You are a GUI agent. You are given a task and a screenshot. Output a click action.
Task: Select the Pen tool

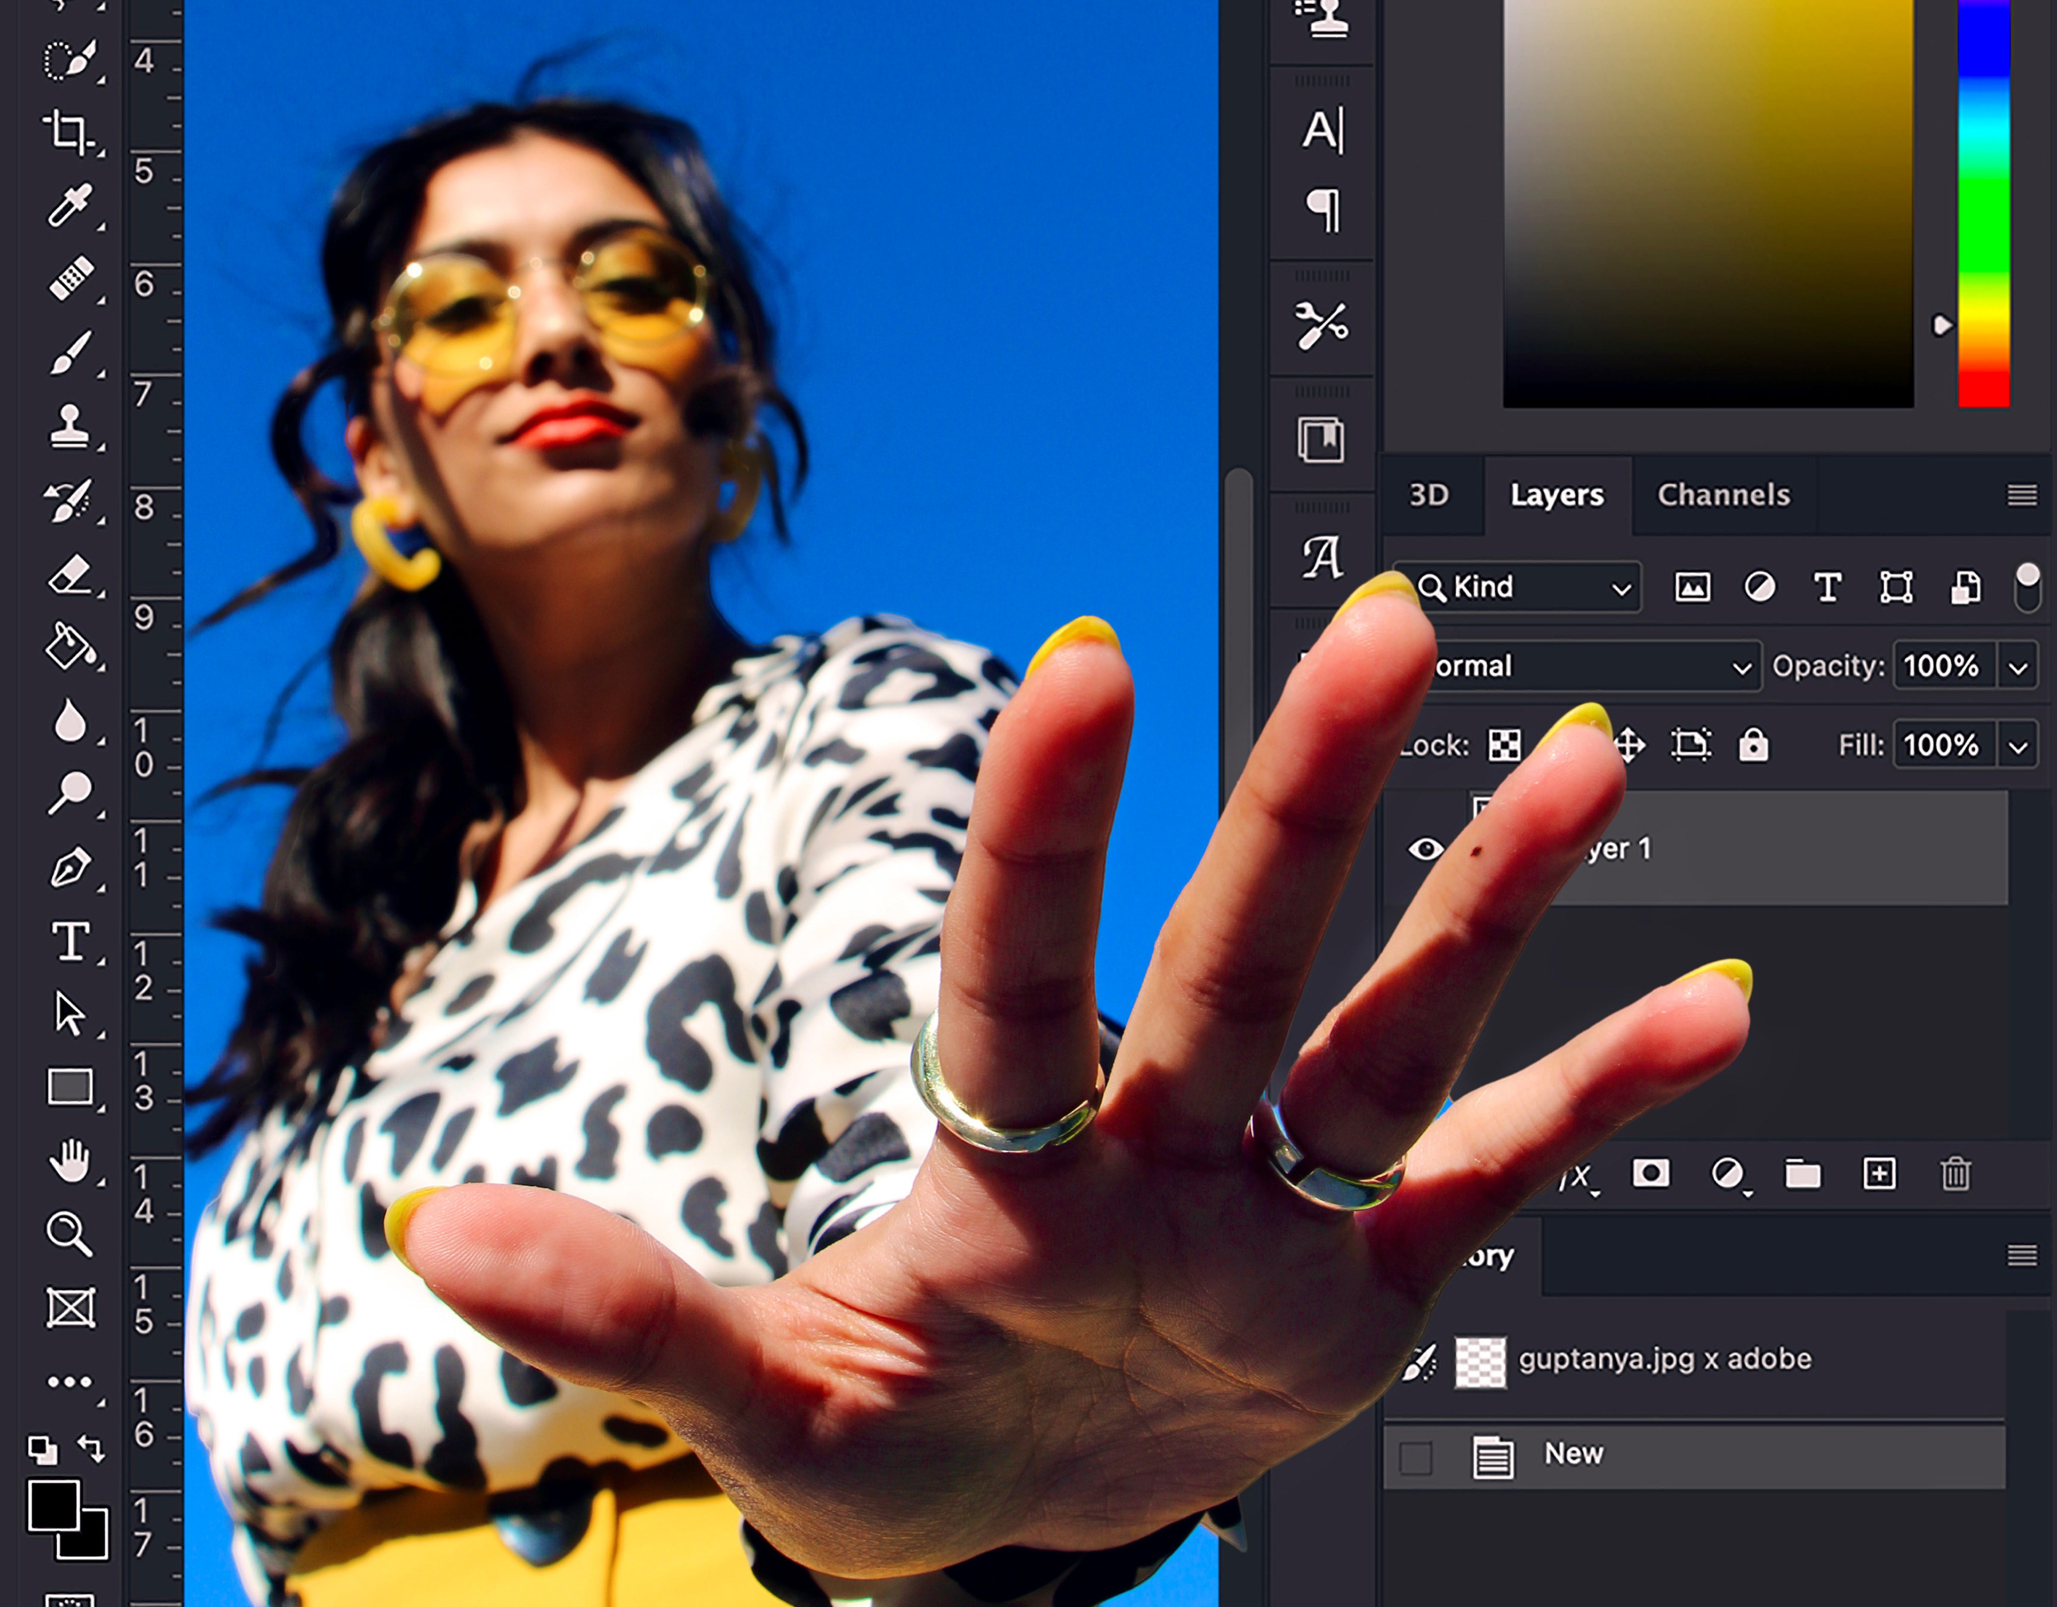(x=71, y=868)
